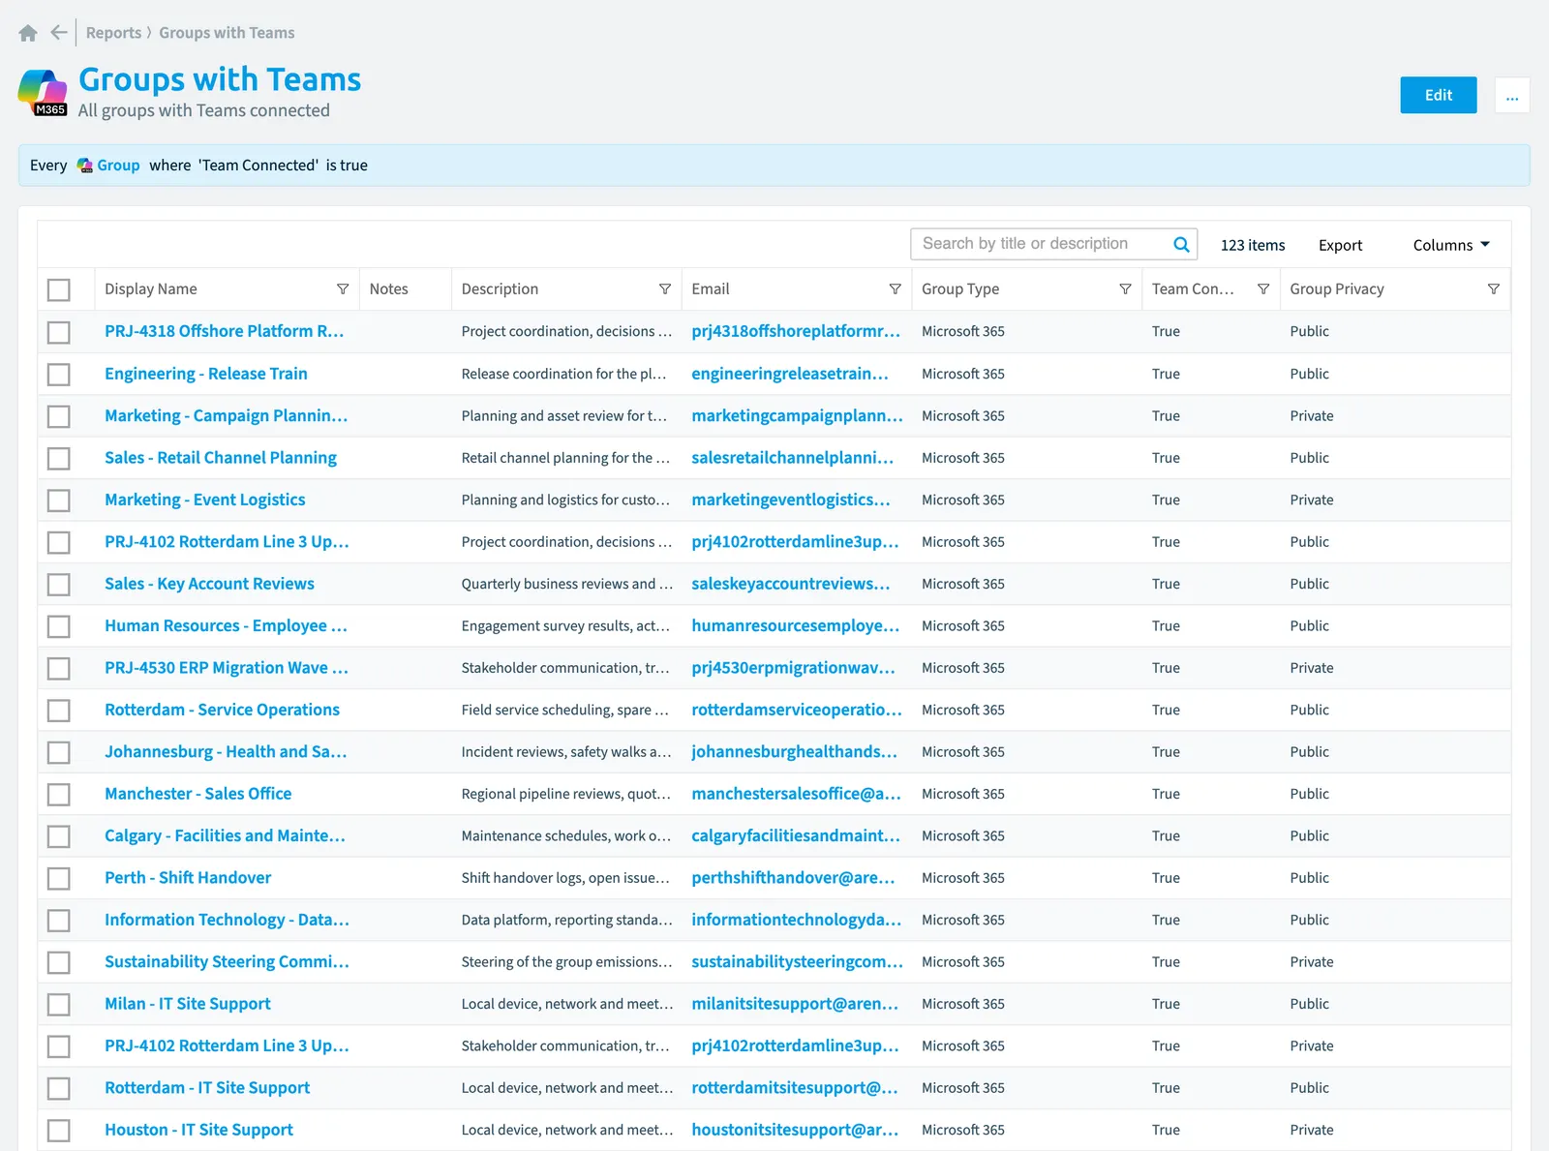
Task: Open the Columns dropdown
Action: (1451, 246)
